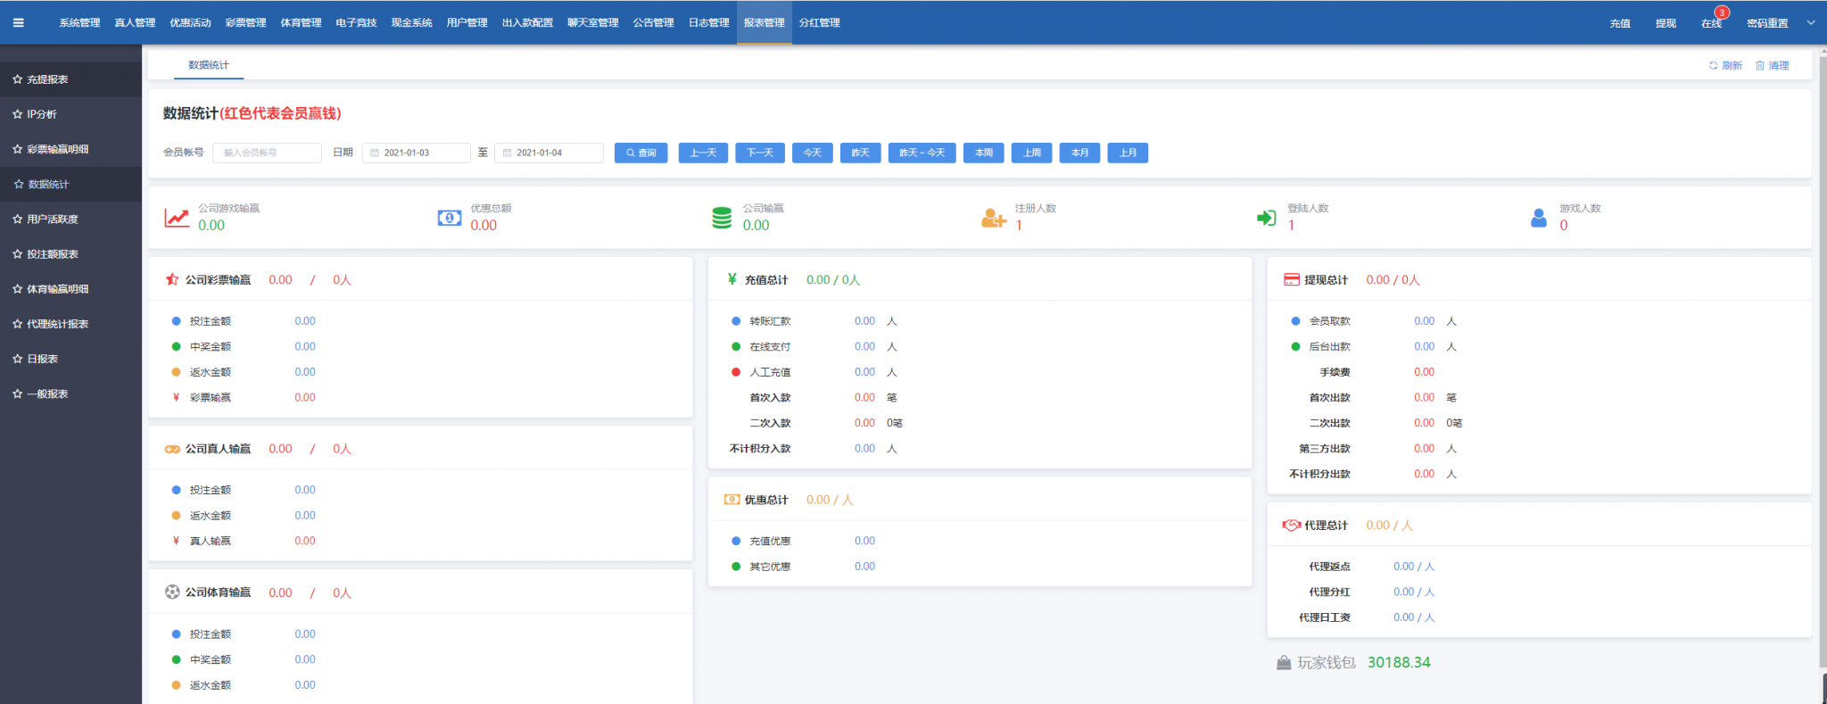Click the 注册人数 add-user icon
Viewport: 1827px width, 704px height.
993,217
